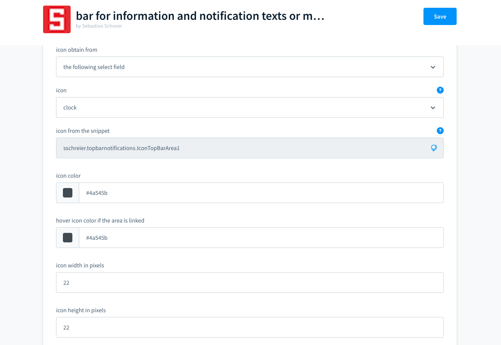Focus the hover icon color hex field

click(261, 238)
